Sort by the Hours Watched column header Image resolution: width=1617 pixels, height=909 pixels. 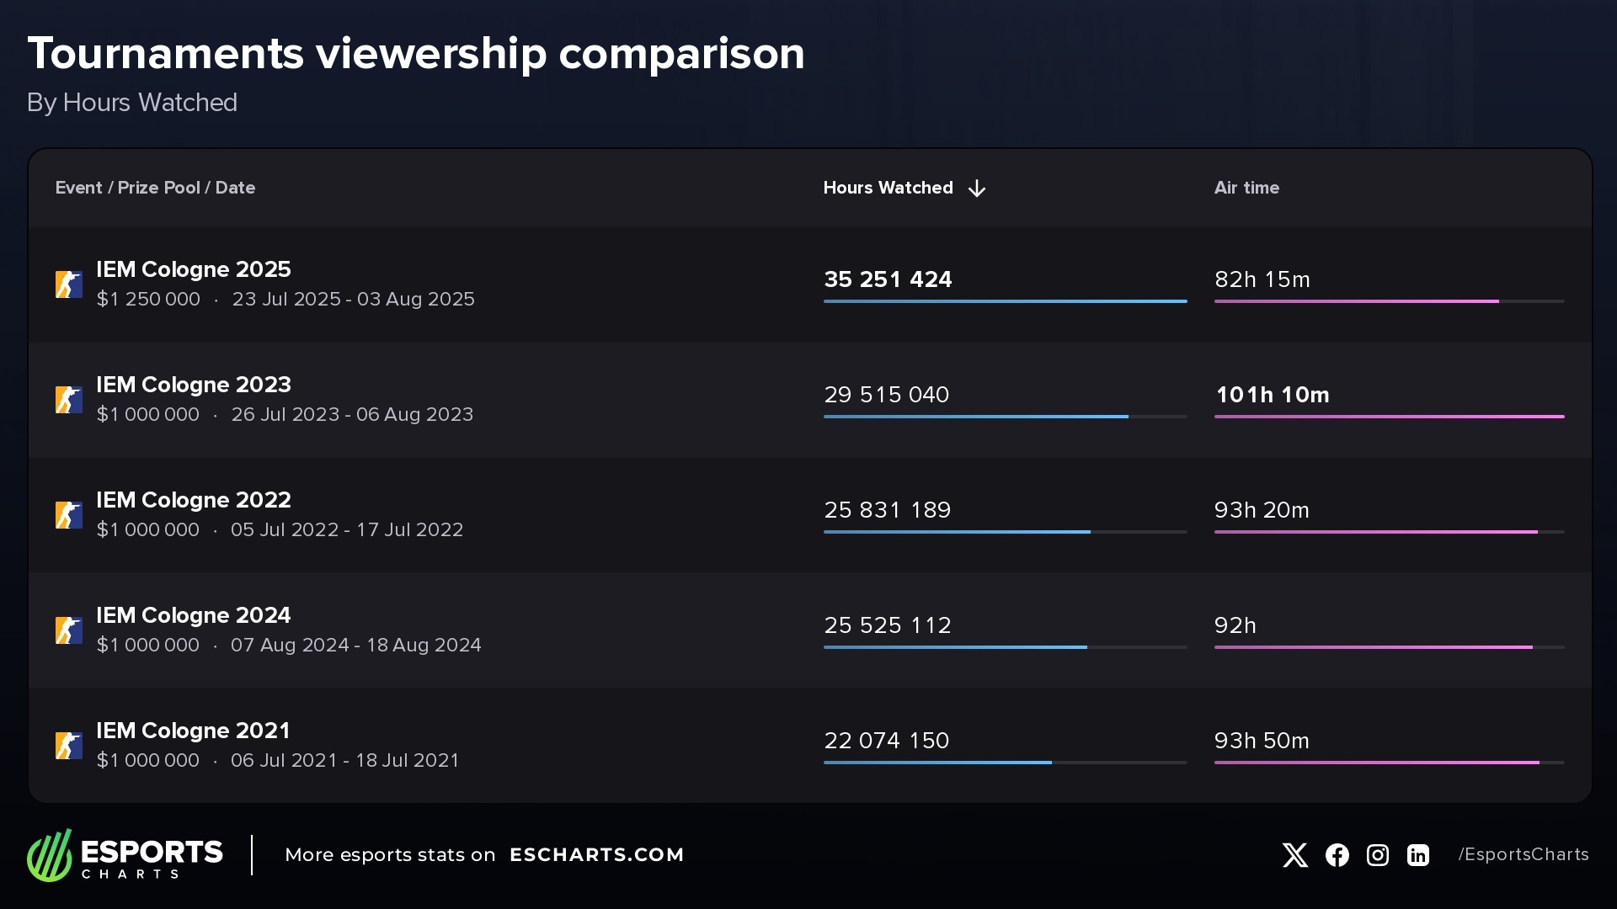point(888,188)
